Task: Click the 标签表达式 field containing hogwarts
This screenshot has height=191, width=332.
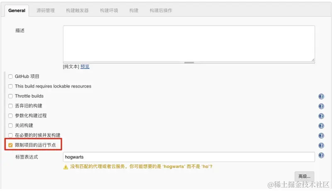Action: [189, 157]
